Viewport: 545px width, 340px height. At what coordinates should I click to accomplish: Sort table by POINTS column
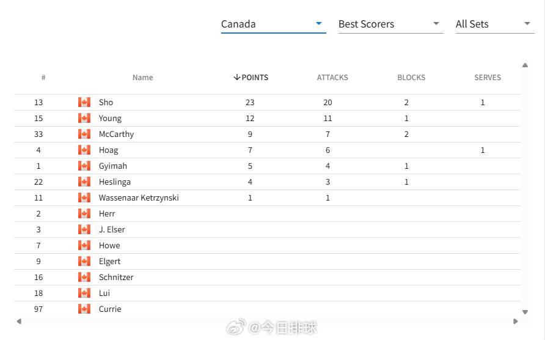pos(251,77)
